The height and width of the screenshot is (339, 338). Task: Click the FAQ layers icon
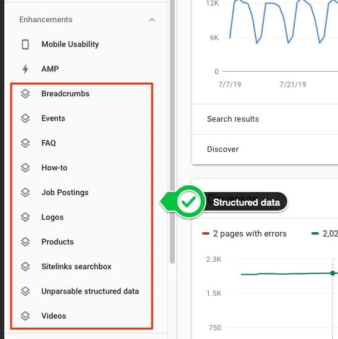25,143
